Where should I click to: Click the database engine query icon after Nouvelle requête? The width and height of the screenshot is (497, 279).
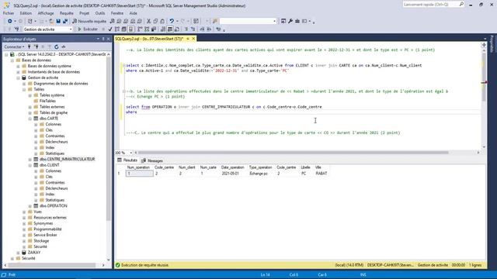click(x=112, y=21)
